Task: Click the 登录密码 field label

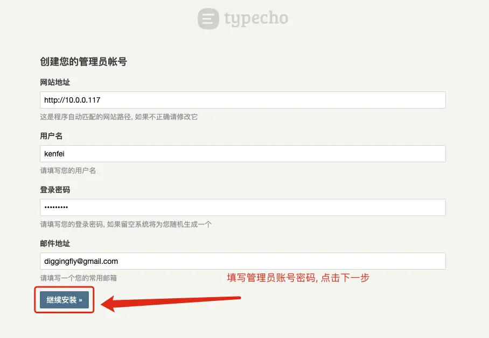Action: (x=55, y=190)
